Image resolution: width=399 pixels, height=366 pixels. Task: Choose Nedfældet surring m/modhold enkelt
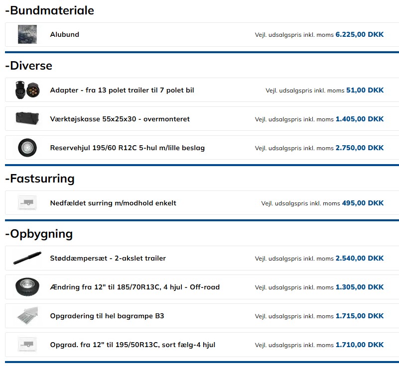113,203
